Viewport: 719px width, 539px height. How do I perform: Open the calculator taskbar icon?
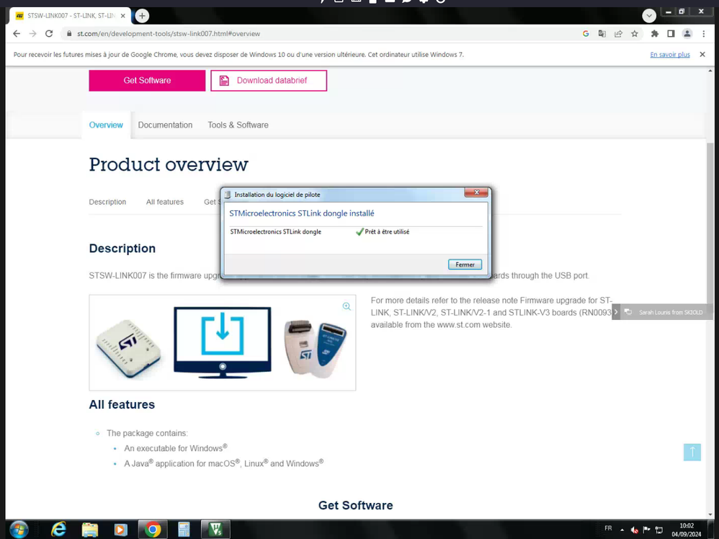184,530
